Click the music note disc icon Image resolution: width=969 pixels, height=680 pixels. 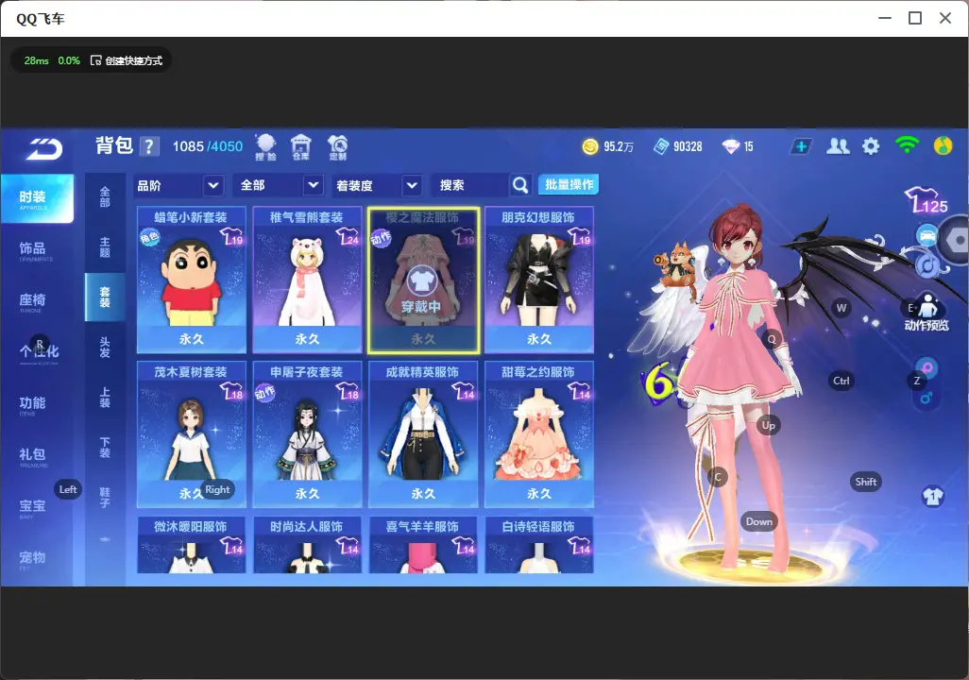(x=926, y=265)
